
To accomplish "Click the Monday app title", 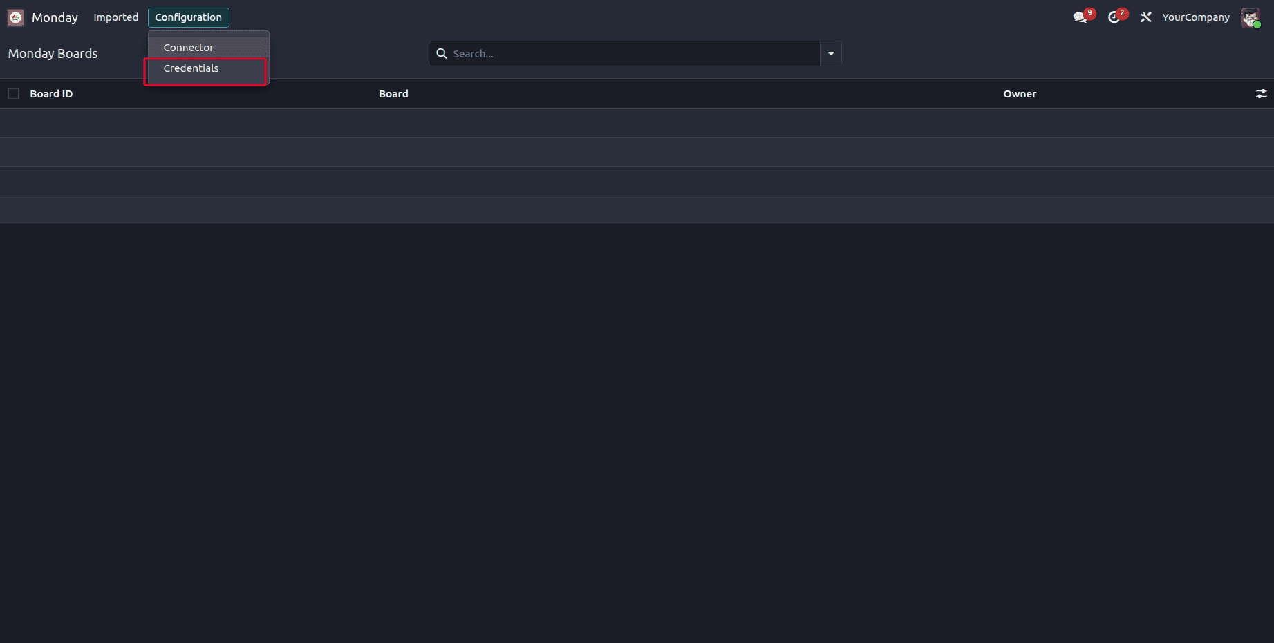I will pos(55,17).
